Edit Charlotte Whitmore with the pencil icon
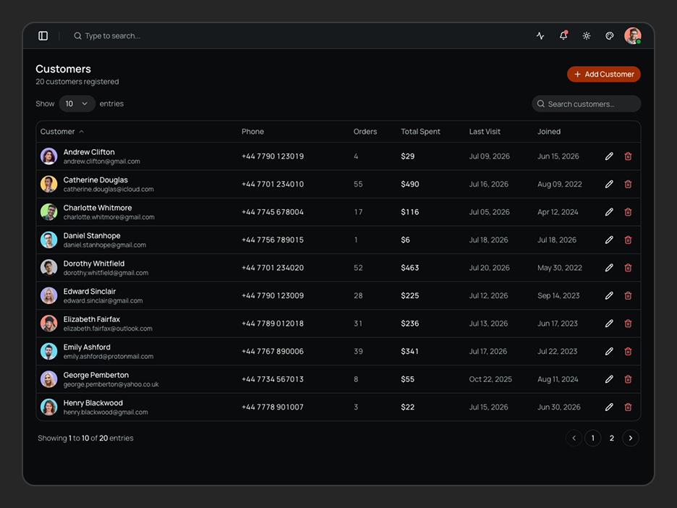This screenshot has width=677, height=508. (x=609, y=212)
